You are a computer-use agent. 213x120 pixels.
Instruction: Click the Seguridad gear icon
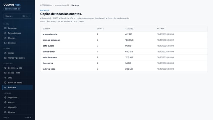(5, 97)
